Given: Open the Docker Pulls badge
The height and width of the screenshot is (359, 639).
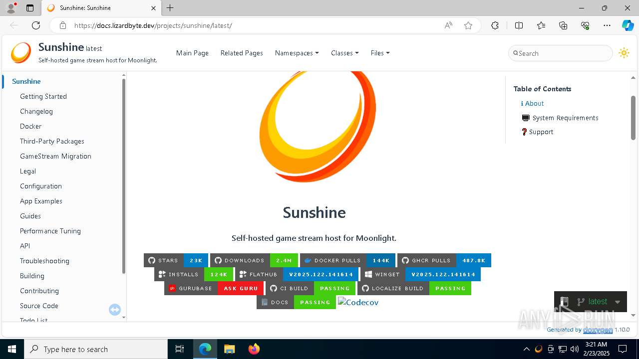Looking at the screenshot, I should click(x=347, y=260).
